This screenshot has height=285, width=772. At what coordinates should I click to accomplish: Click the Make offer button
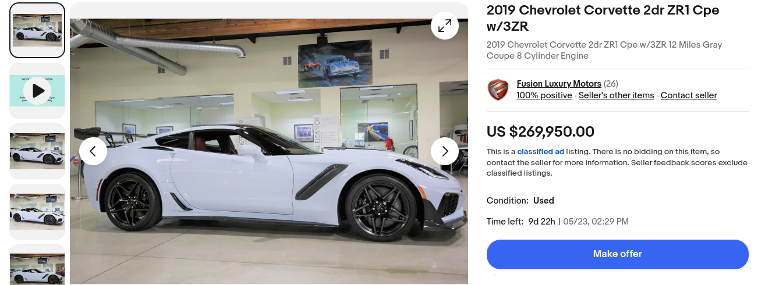(x=618, y=254)
